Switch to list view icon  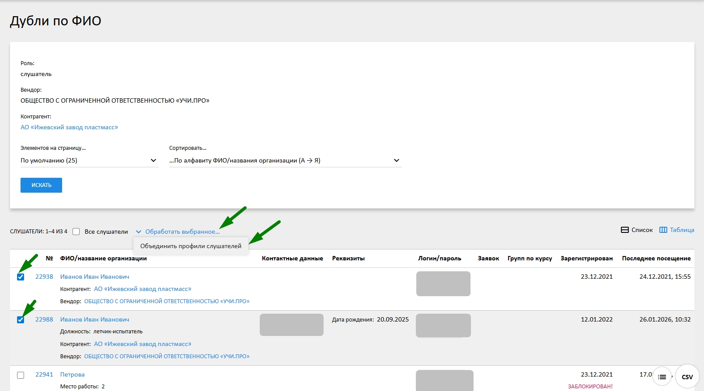coord(625,230)
